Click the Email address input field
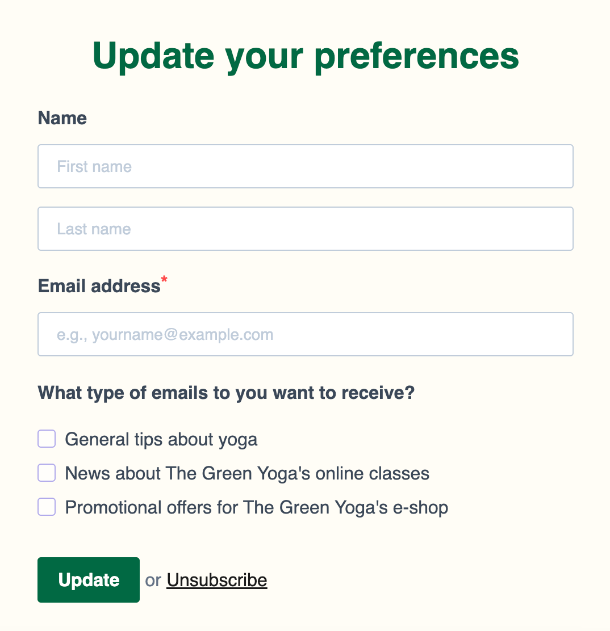Viewport: 610px width, 631px height. click(305, 334)
